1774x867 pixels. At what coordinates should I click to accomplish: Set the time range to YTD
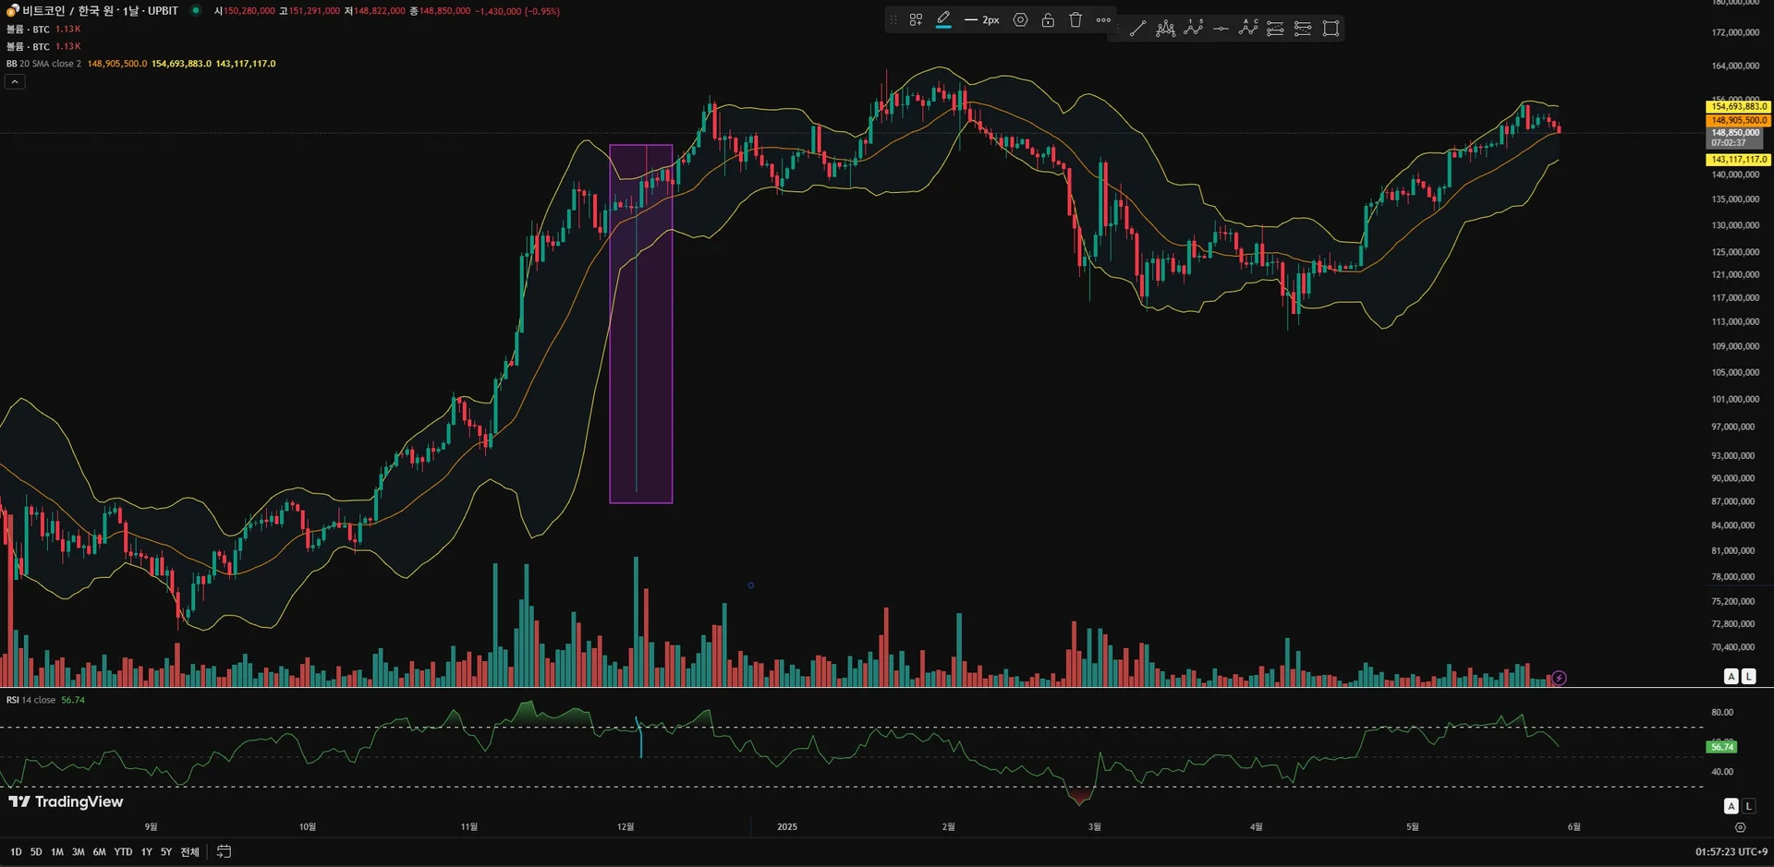coord(123,852)
